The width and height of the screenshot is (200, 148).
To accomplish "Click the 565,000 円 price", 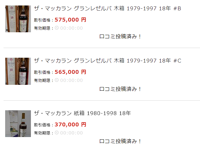I will point(71,72).
